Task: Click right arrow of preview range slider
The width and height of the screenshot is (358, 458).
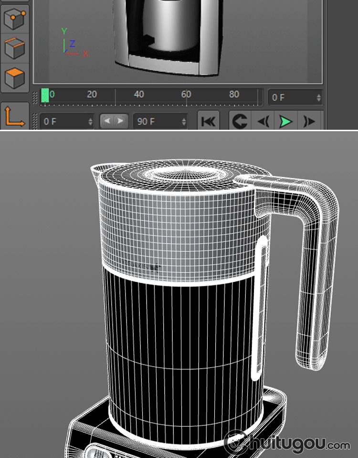Action: (121, 121)
